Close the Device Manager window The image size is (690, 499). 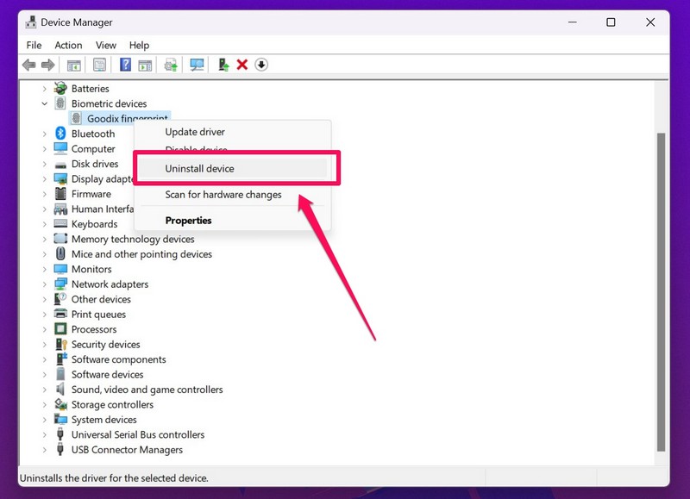[650, 22]
